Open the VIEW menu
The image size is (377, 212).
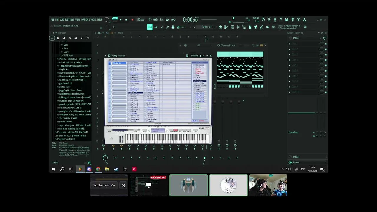pyautogui.click(x=78, y=20)
